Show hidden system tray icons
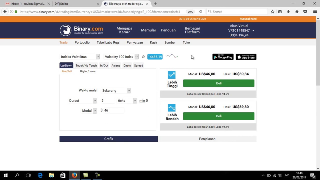The image size is (320, 180). [x=263, y=175]
